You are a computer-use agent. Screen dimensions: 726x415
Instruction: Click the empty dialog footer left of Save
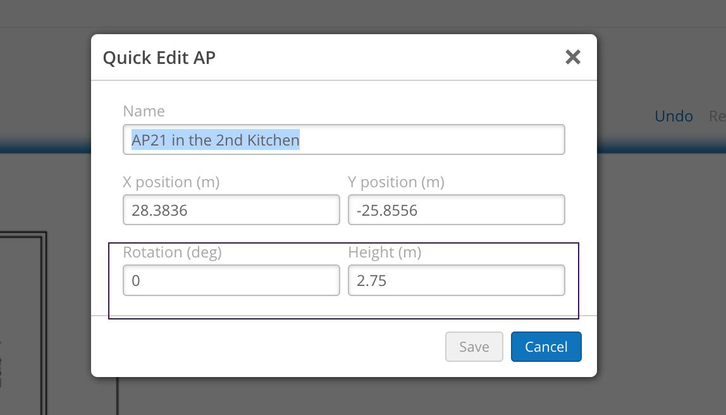tap(266, 347)
